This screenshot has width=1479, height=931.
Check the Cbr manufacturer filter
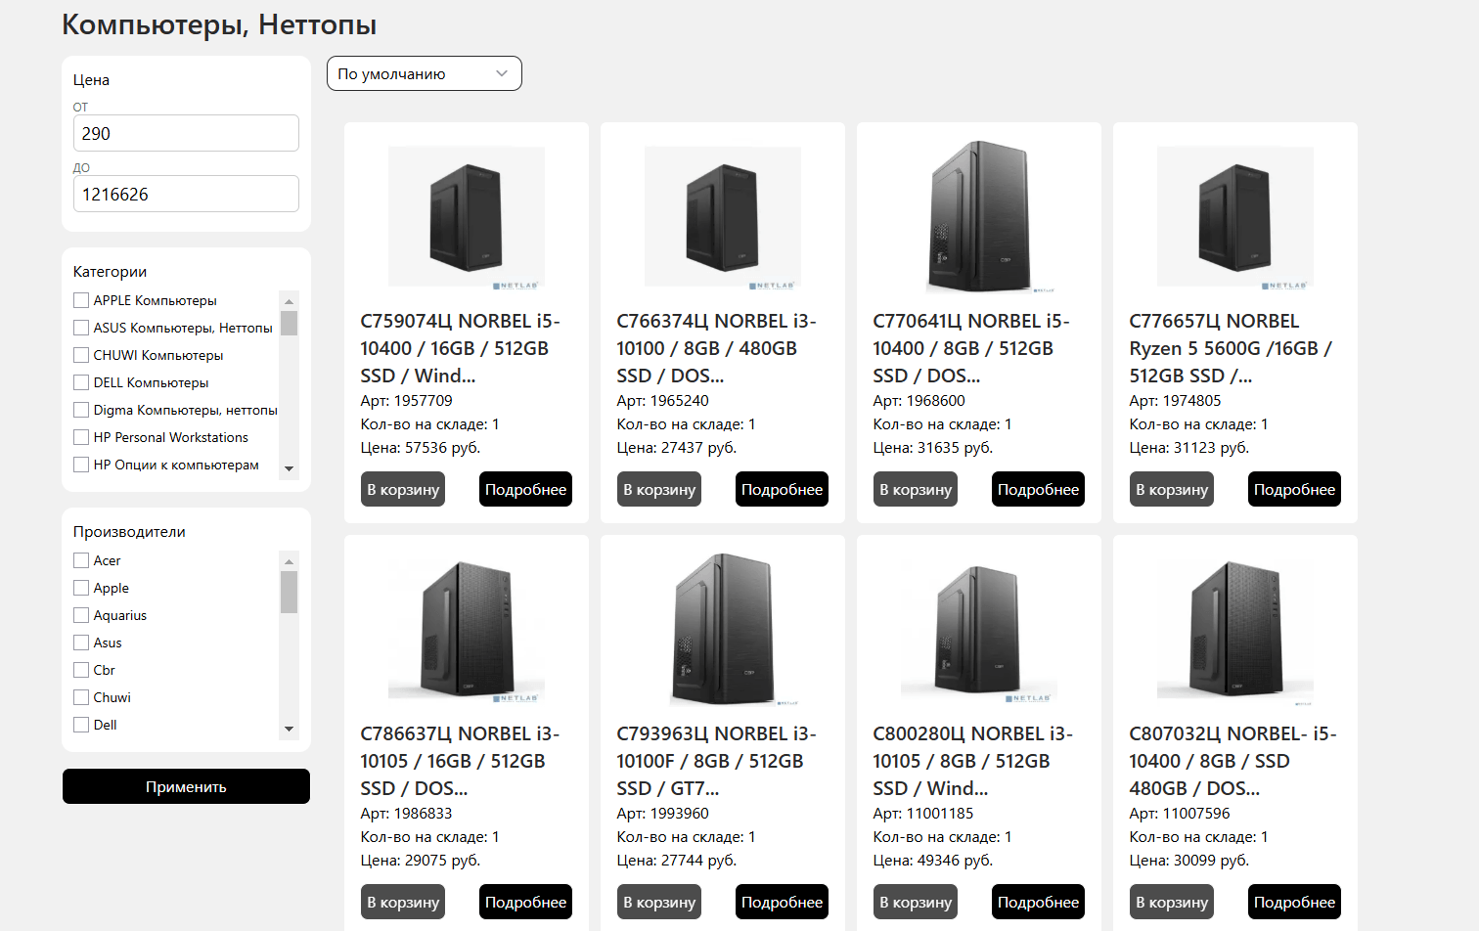point(81,670)
